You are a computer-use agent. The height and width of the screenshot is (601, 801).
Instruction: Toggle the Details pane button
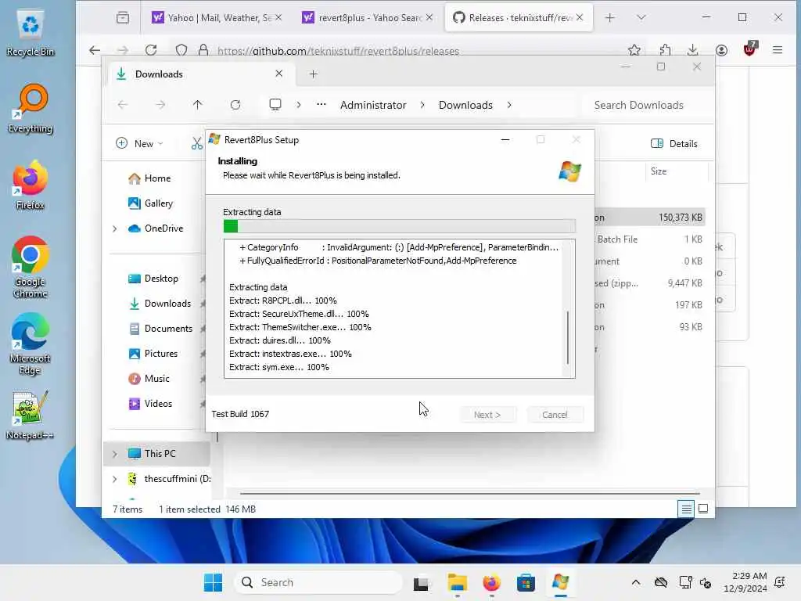pos(673,144)
